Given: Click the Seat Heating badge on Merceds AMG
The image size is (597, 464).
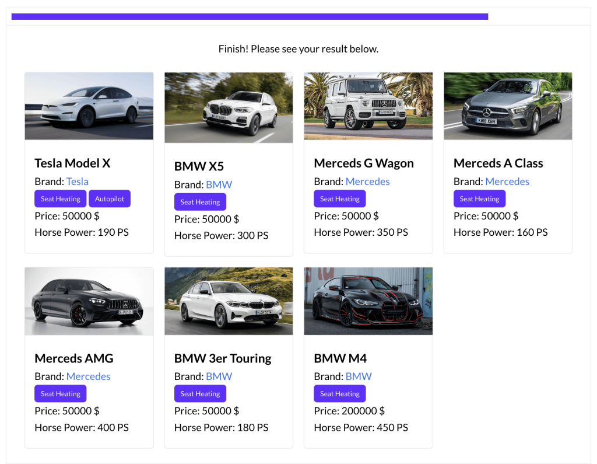Looking at the screenshot, I should point(60,393).
